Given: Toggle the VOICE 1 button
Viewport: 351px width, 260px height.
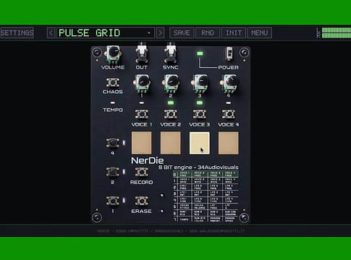Looking at the screenshot, I should (142, 114).
